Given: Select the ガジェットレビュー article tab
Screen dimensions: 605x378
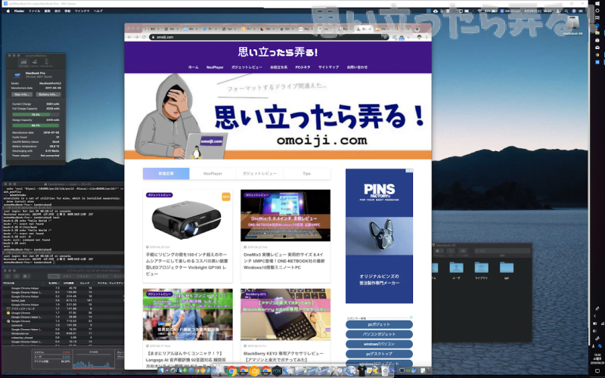Looking at the screenshot, I should (x=259, y=174).
